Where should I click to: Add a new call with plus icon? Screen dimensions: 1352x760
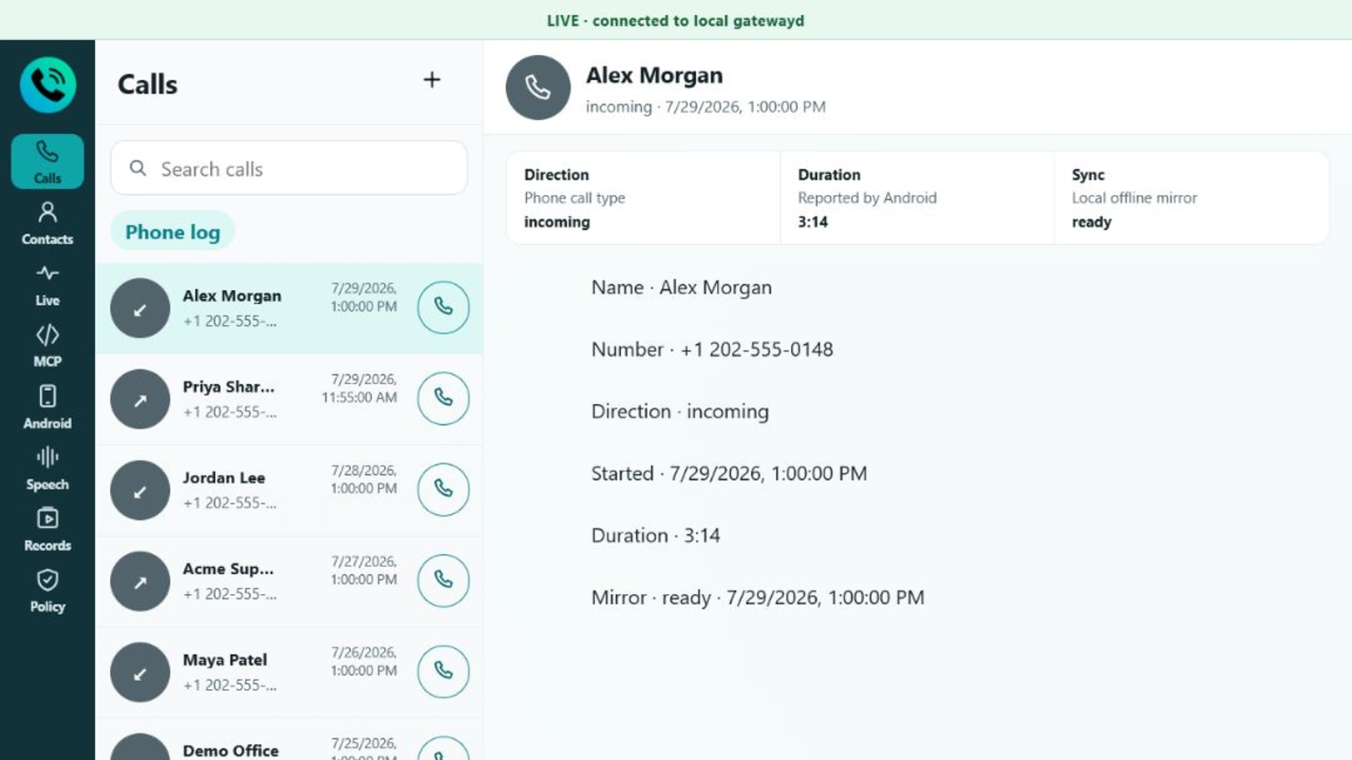point(432,80)
